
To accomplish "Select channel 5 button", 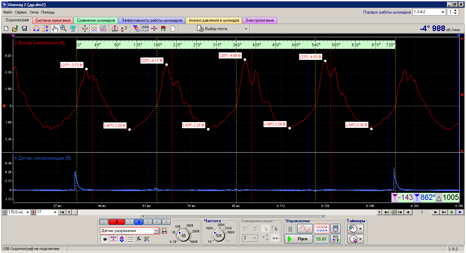I will pyautogui.click(x=147, y=222).
